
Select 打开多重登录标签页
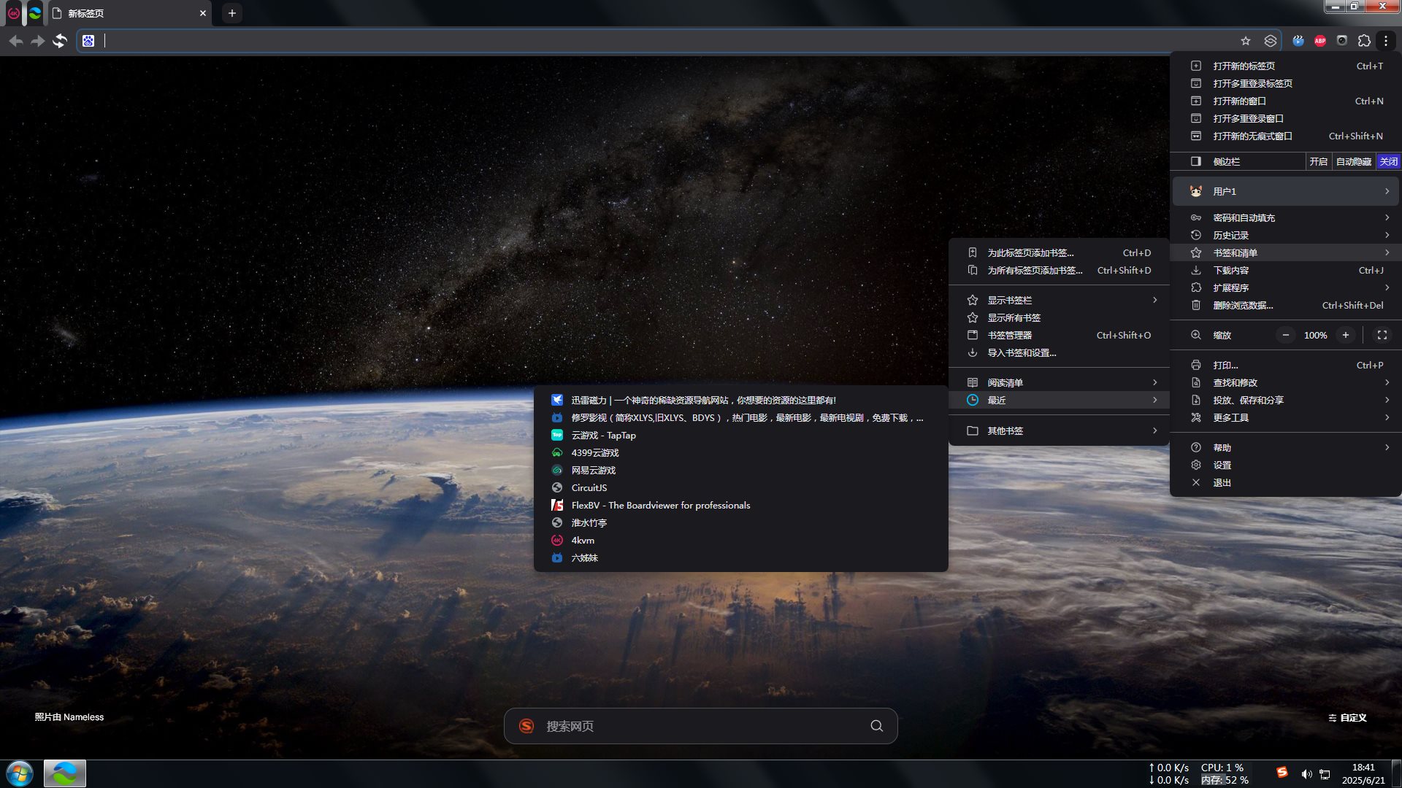(1285, 84)
